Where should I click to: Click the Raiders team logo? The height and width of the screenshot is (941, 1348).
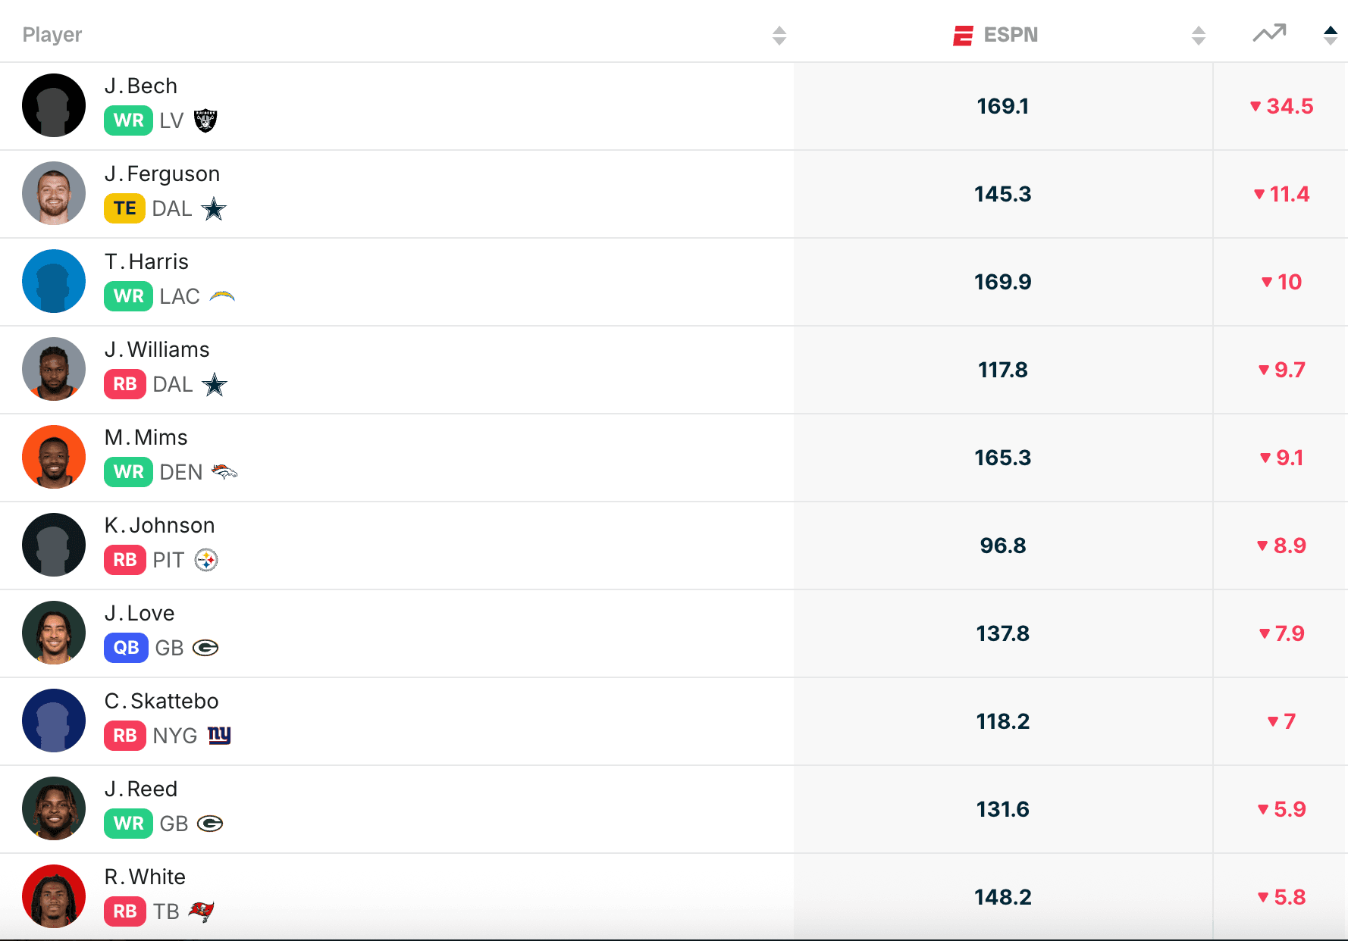click(x=205, y=120)
